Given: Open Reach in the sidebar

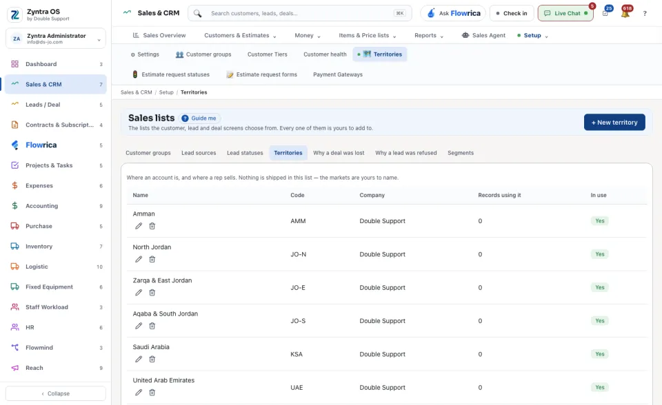Looking at the screenshot, I should (56, 368).
